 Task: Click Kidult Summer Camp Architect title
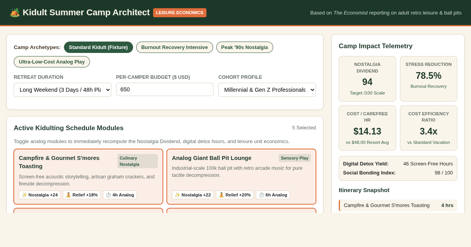[86, 13]
